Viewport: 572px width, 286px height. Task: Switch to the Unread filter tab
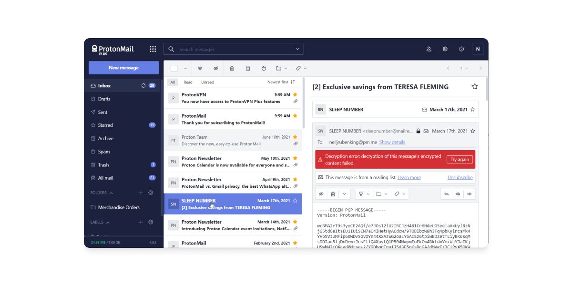(207, 82)
